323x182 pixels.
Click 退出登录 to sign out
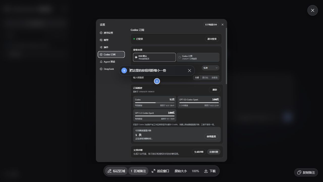(212, 39)
